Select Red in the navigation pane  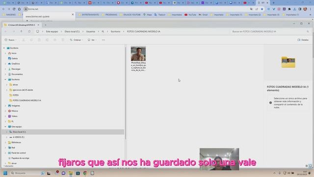pos(13,147)
